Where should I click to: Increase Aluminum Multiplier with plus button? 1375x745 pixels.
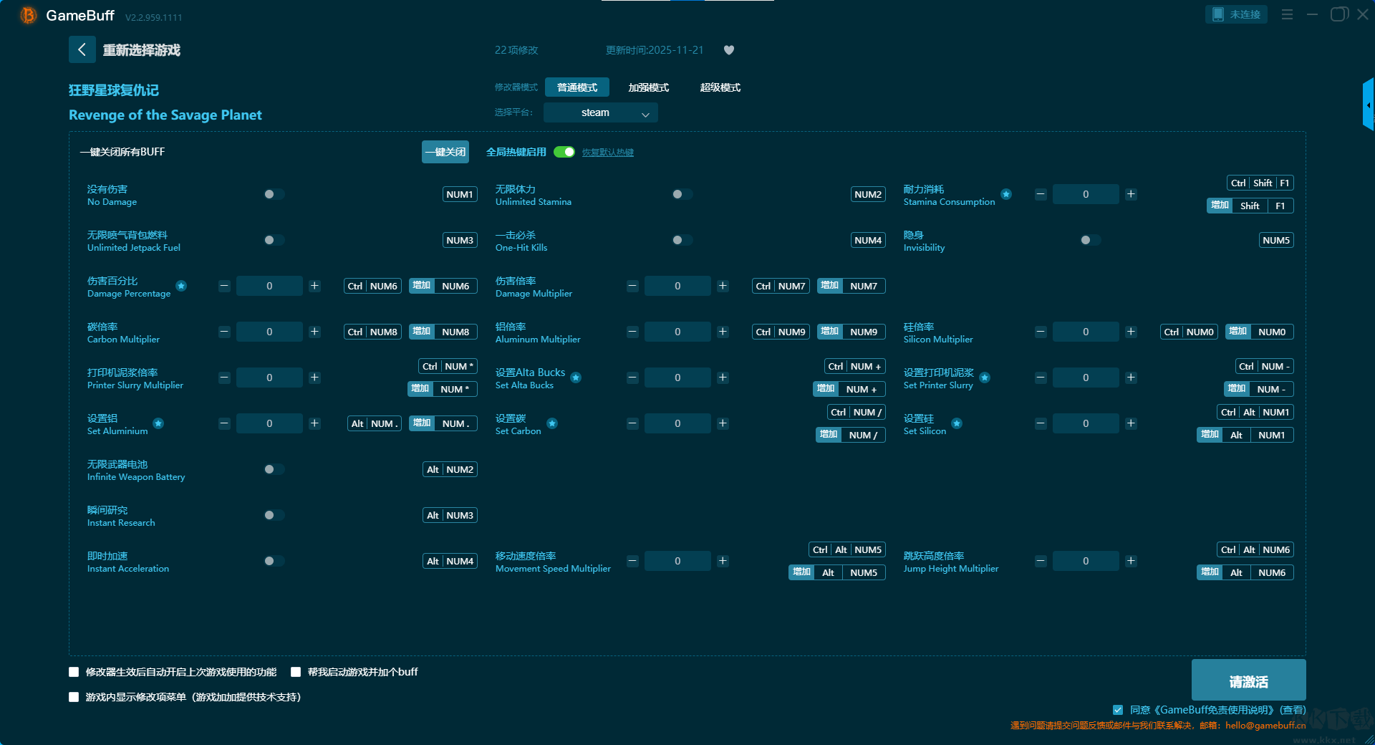pyautogui.click(x=723, y=332)
